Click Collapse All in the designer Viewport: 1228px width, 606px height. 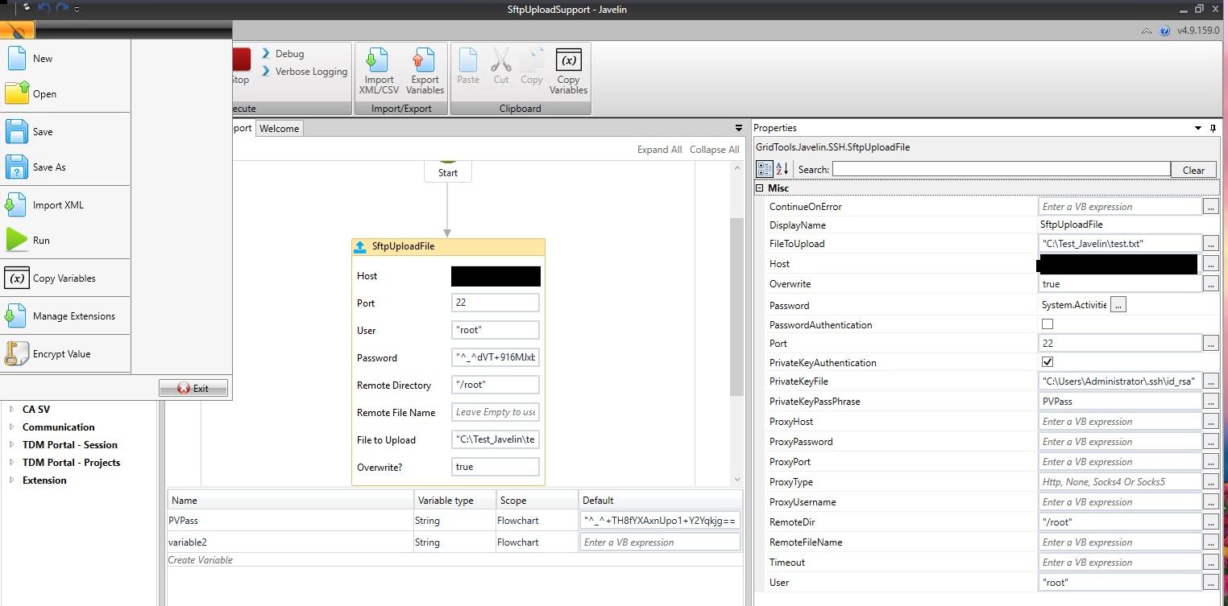(x=714, y=150)
